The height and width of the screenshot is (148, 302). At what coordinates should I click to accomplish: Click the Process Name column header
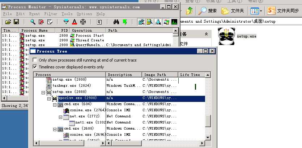pos(37,30)
